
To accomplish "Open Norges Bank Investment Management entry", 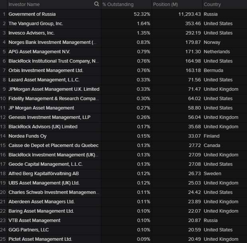I will pos(52,42).
